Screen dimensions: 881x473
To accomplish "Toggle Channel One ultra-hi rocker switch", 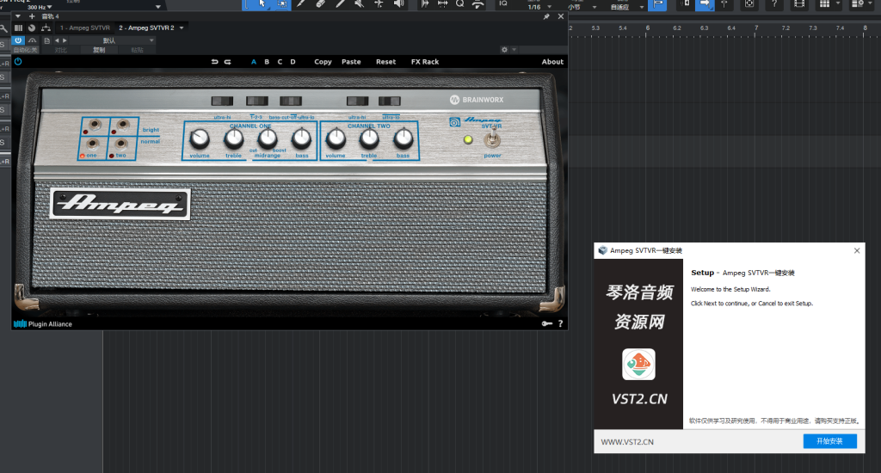I will [221, 101].
